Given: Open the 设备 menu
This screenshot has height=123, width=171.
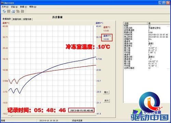Looking at the screenshot, I should click(14, 7).
